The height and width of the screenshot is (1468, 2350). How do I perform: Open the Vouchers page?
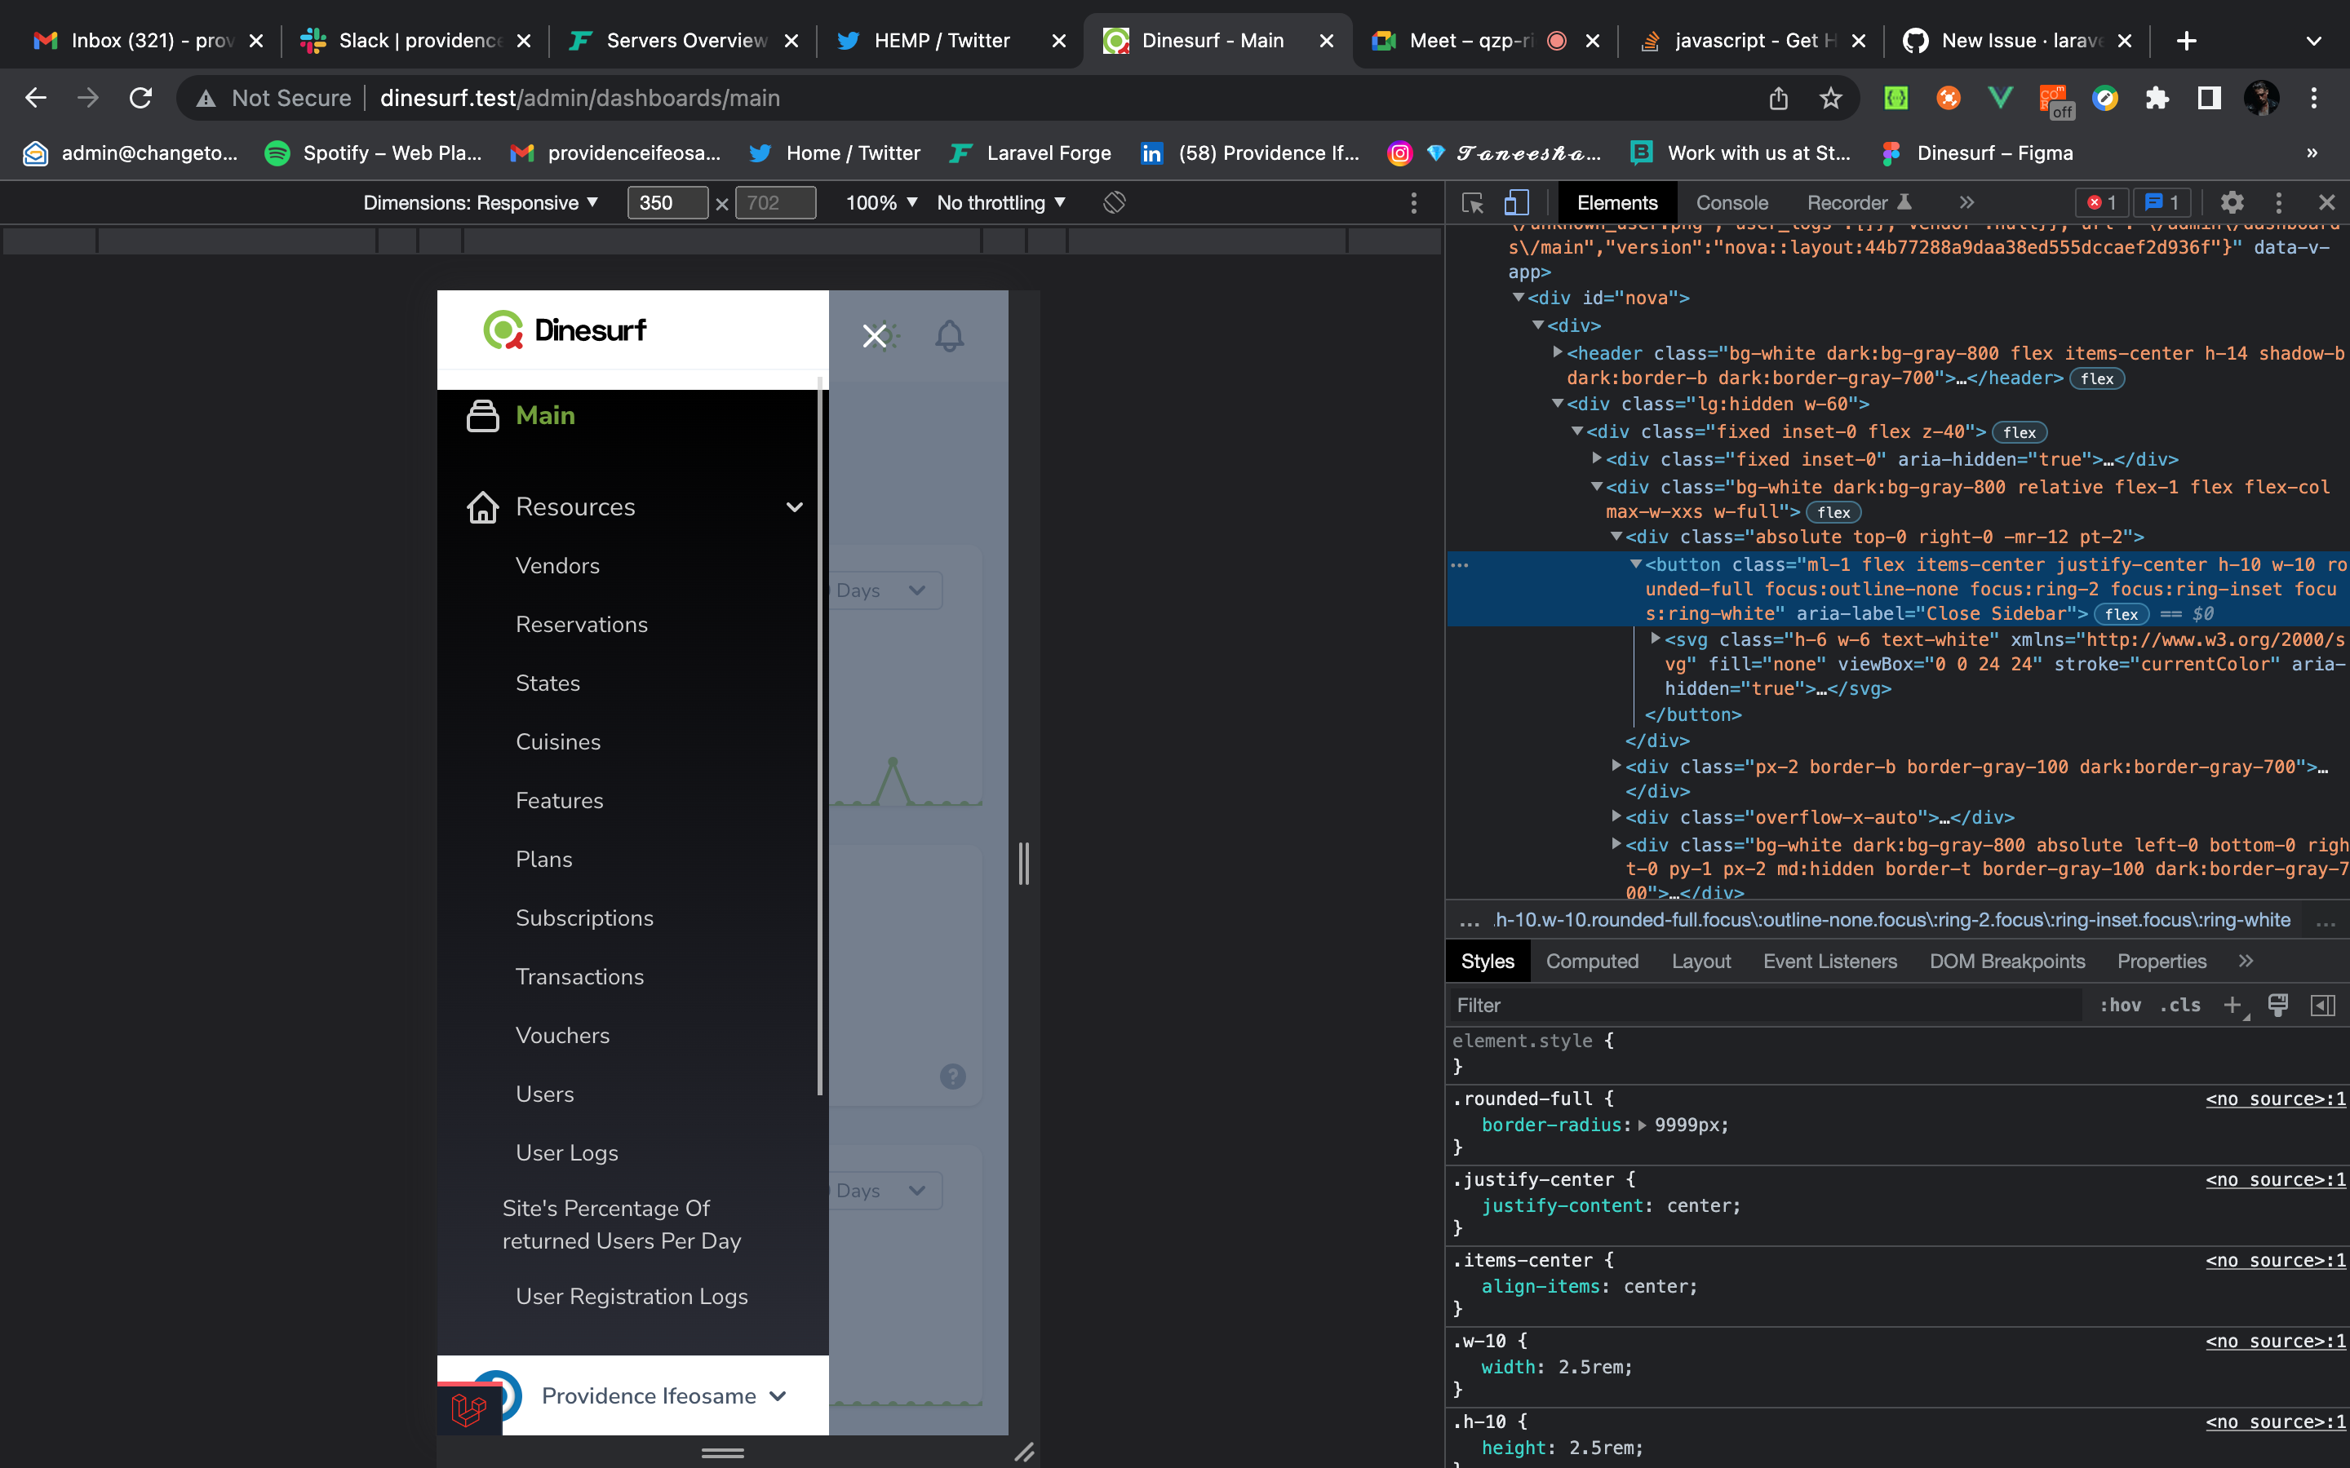click(x=562, y=1035)
